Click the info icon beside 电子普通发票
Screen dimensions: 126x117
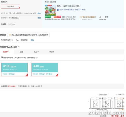(x=12, y=40)
